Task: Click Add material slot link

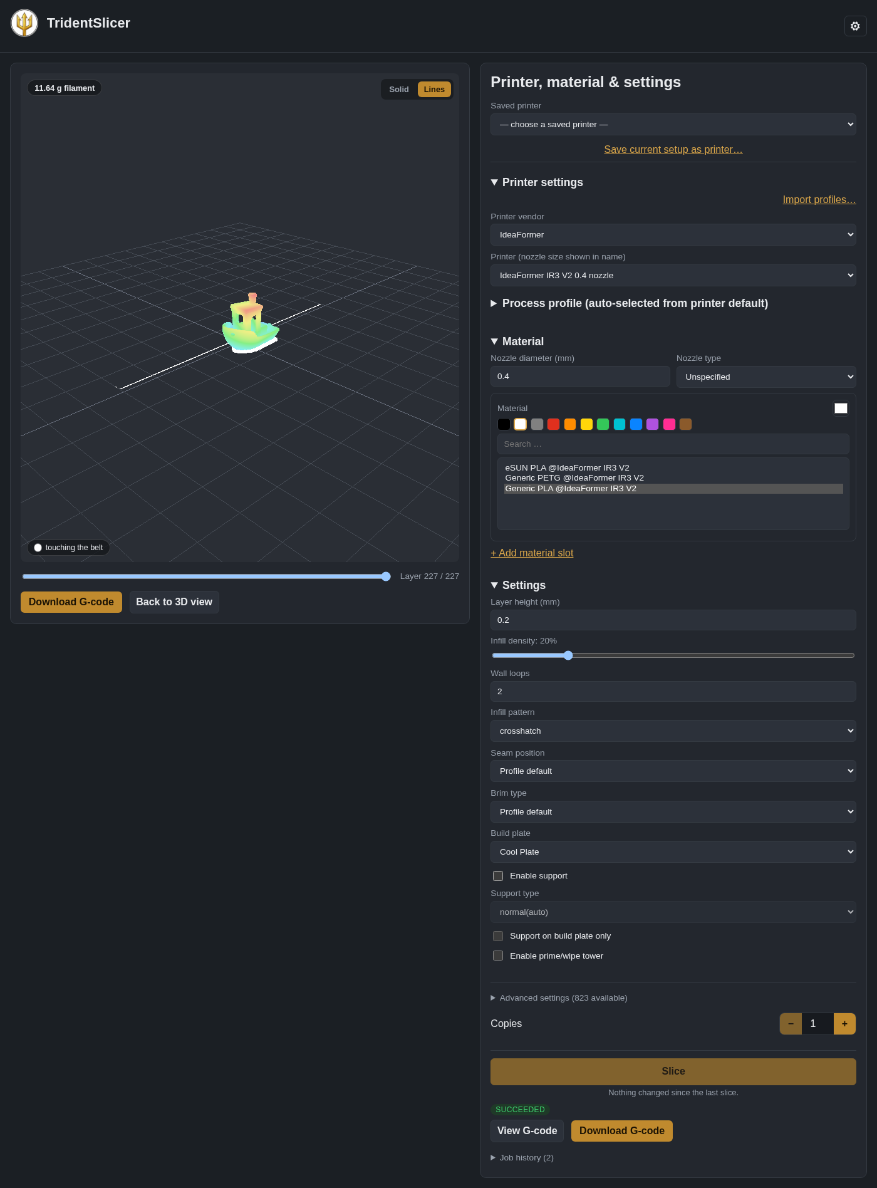Action: 532,553
